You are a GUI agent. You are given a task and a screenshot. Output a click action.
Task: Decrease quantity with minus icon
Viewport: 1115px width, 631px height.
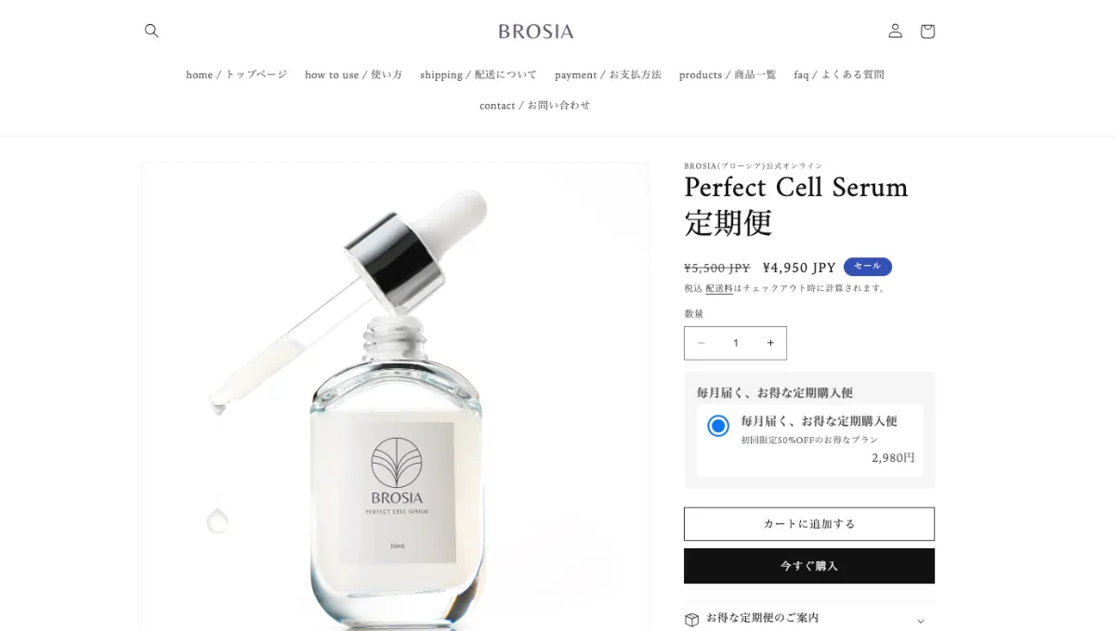click(702, 343)
